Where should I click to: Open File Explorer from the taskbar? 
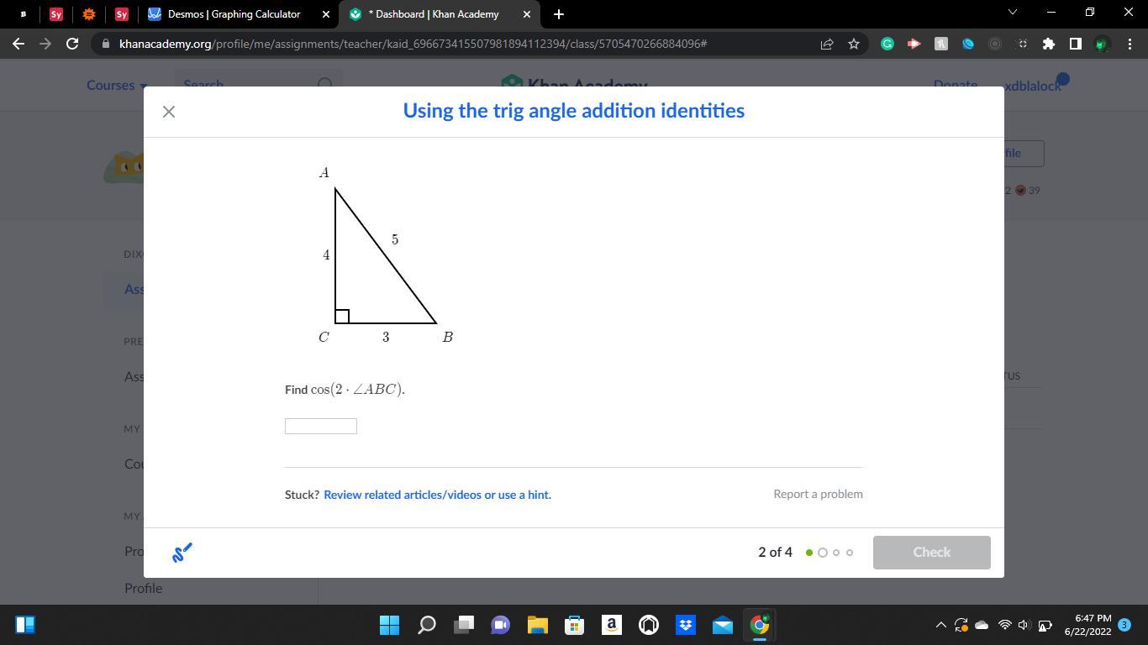538,625
